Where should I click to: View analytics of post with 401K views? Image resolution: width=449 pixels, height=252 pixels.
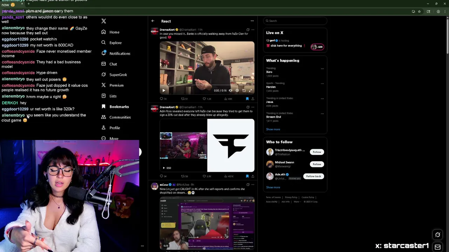coord(229,176)
